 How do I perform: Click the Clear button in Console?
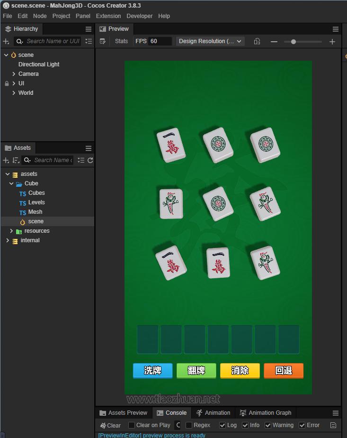click(110, 425)
